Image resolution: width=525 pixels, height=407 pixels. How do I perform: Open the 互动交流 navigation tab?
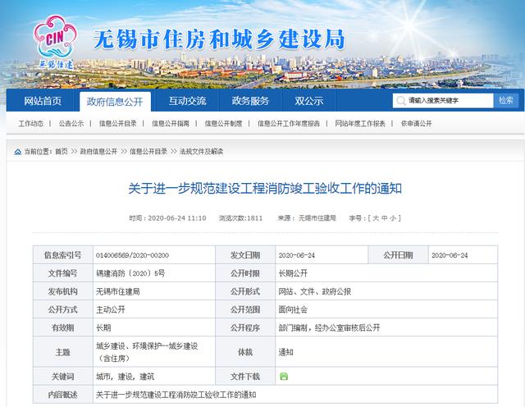[187, 101]
